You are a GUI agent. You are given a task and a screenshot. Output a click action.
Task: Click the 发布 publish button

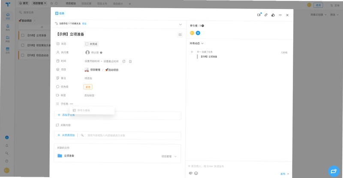click(283, 174)
